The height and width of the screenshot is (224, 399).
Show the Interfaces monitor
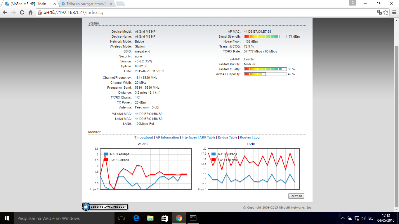[189, 137]
